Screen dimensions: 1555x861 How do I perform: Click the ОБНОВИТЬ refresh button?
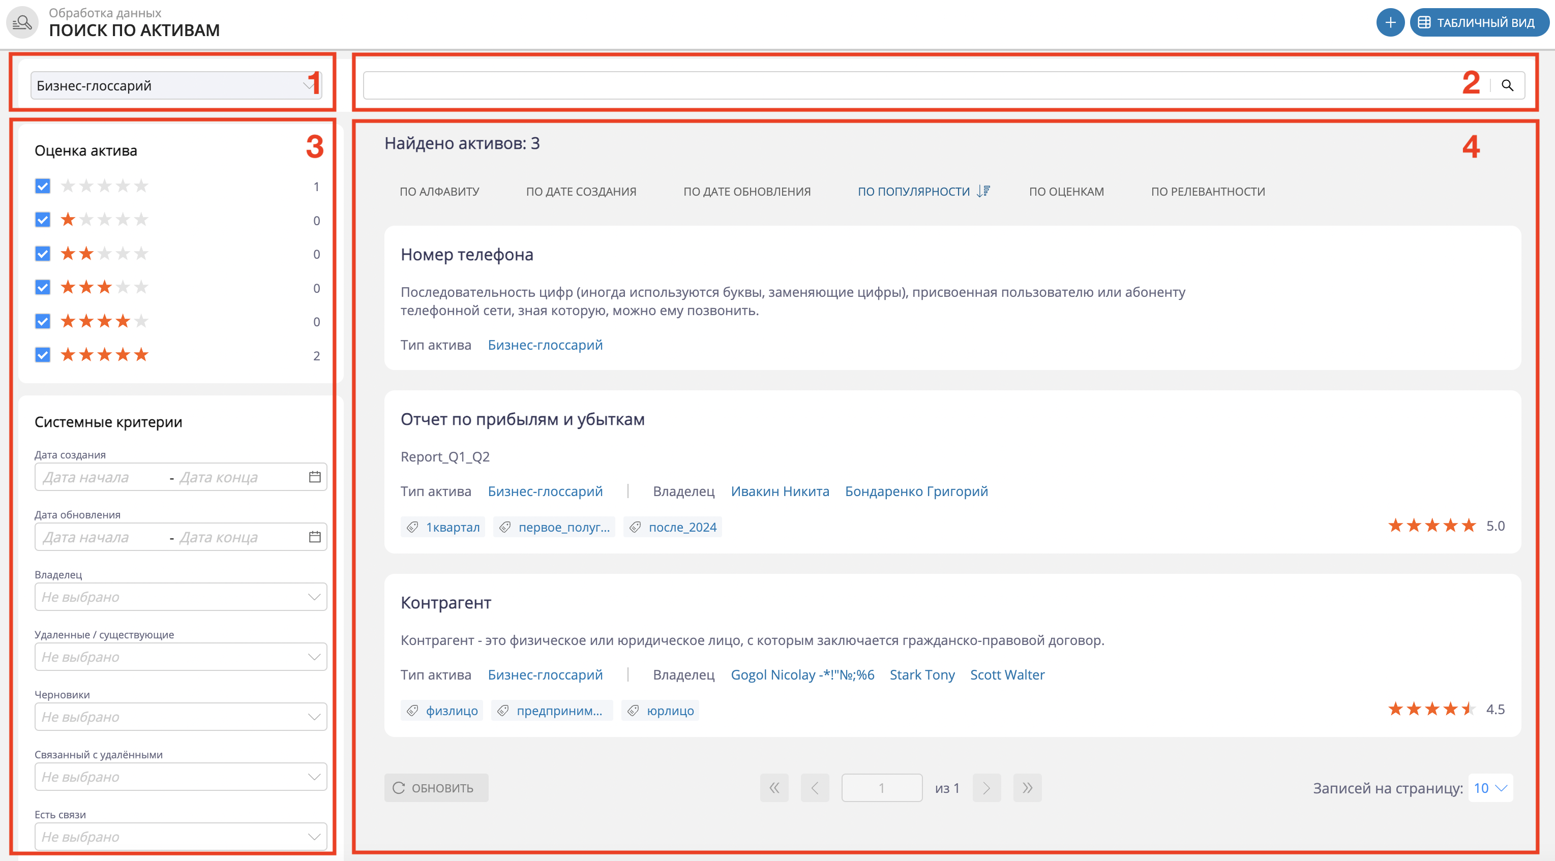pyautogui.click(x=436, y=787)
